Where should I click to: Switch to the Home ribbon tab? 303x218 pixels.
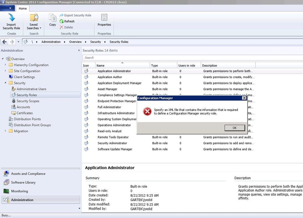pyautogui.click(x=23, y=8)
